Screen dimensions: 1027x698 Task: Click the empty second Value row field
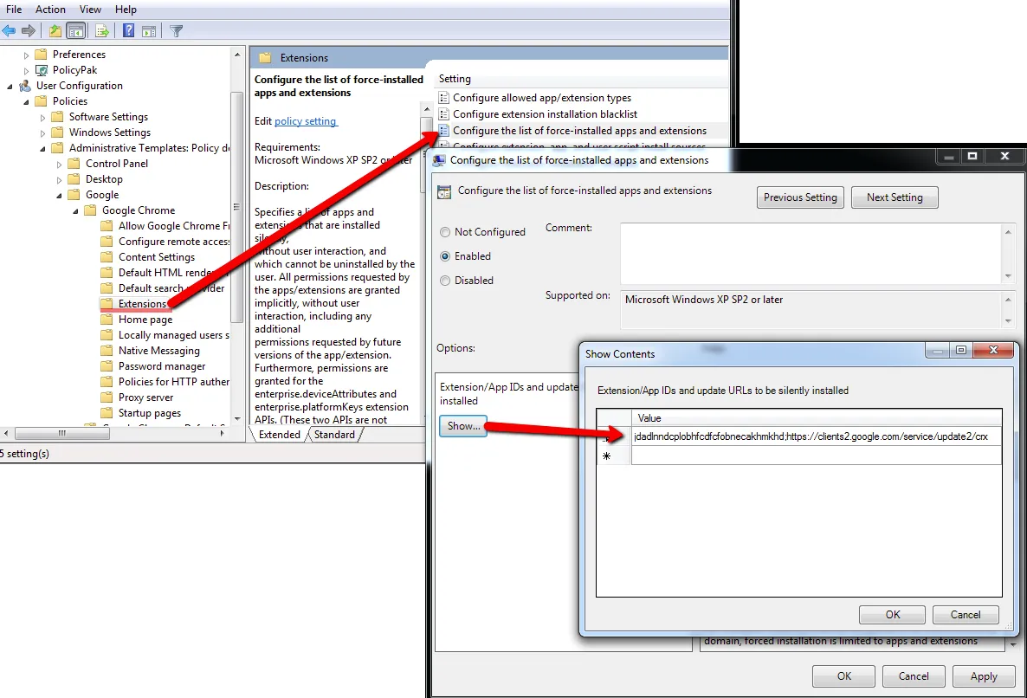pyautogui.click(x=814, y=456)
